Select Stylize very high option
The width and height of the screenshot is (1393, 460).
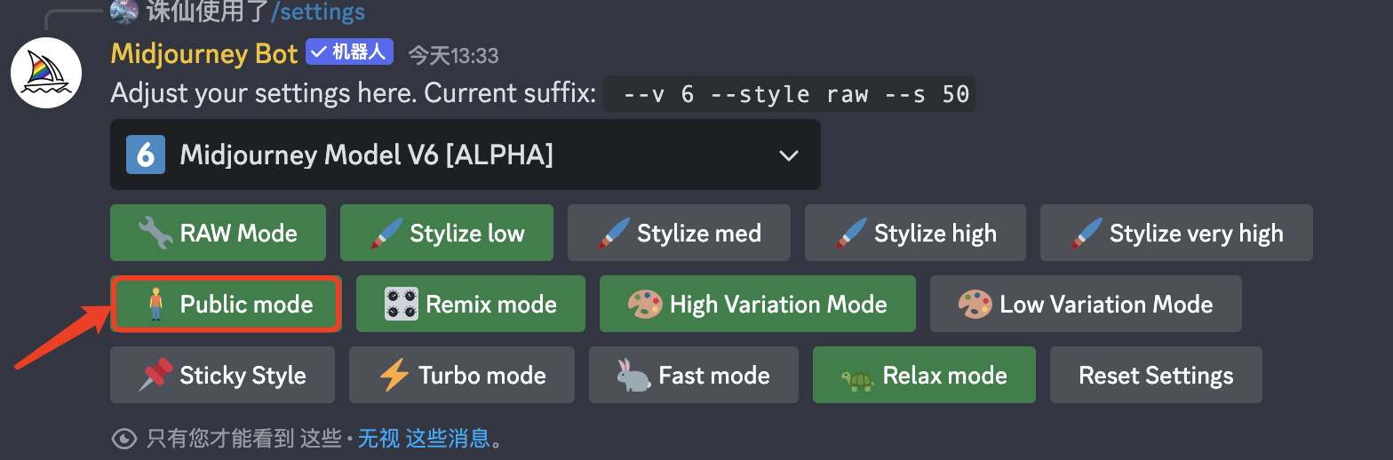click(x=1176, y=233)
